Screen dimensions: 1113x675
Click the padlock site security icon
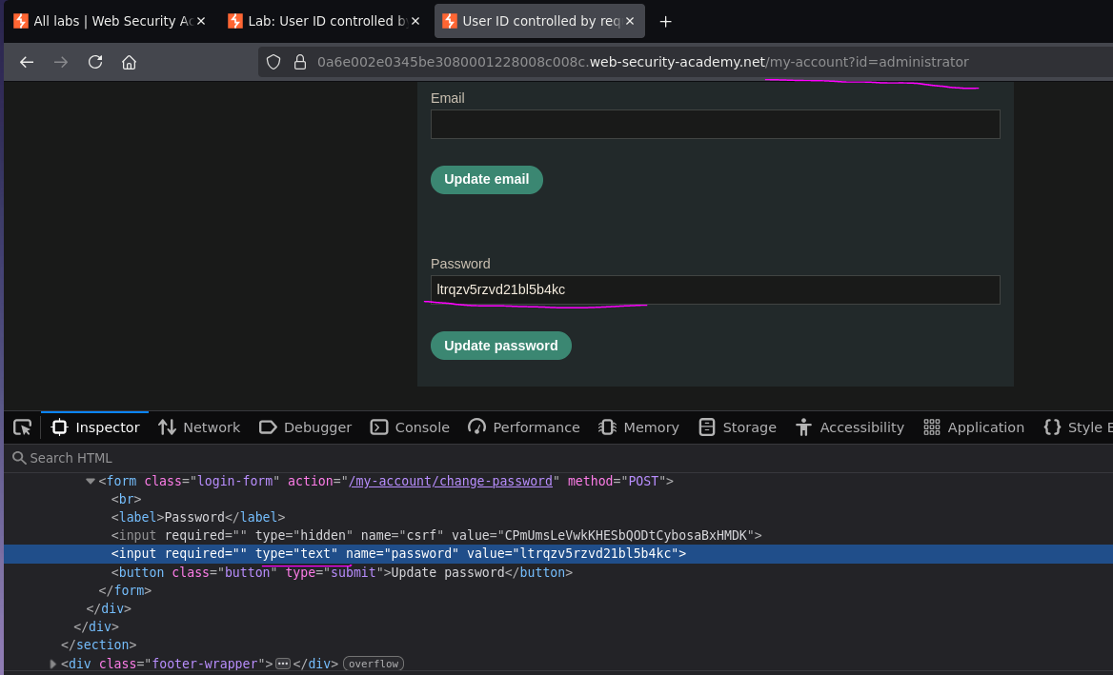(x=300, y=63)
